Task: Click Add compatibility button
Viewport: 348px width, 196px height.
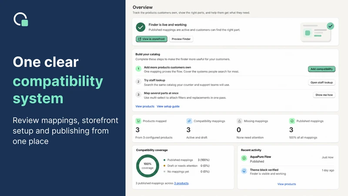Action: [321, 69]
